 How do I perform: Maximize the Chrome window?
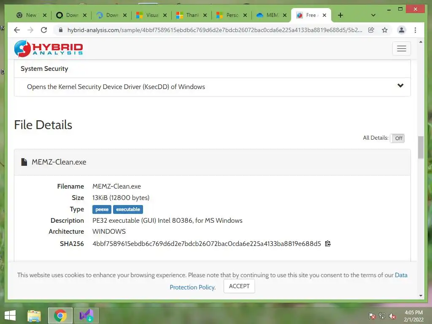click(x=400, y=9)
